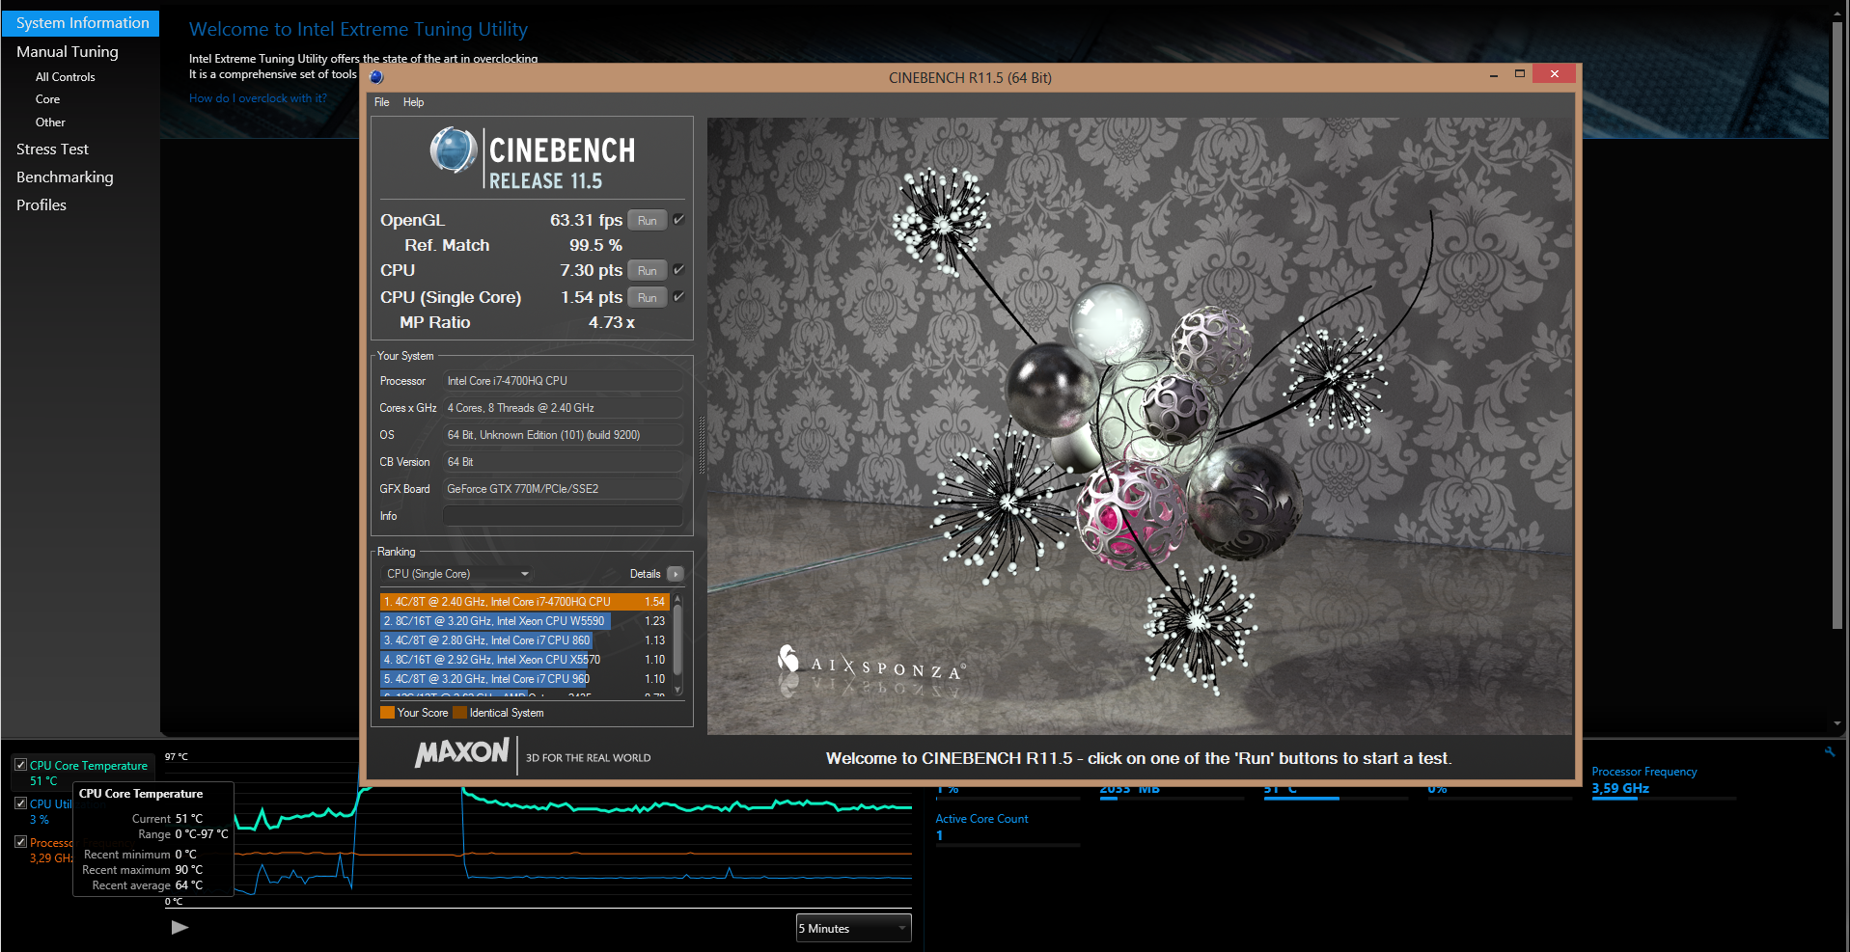This screenshot has width=1850, height=952.
Task: Click the play button under the graph
Action: pyautogui.click(x=179, y=927)
